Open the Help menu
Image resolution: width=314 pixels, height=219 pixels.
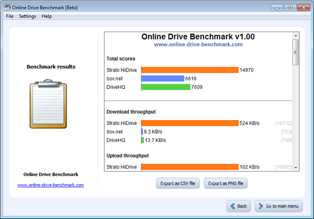pos(46,16)
